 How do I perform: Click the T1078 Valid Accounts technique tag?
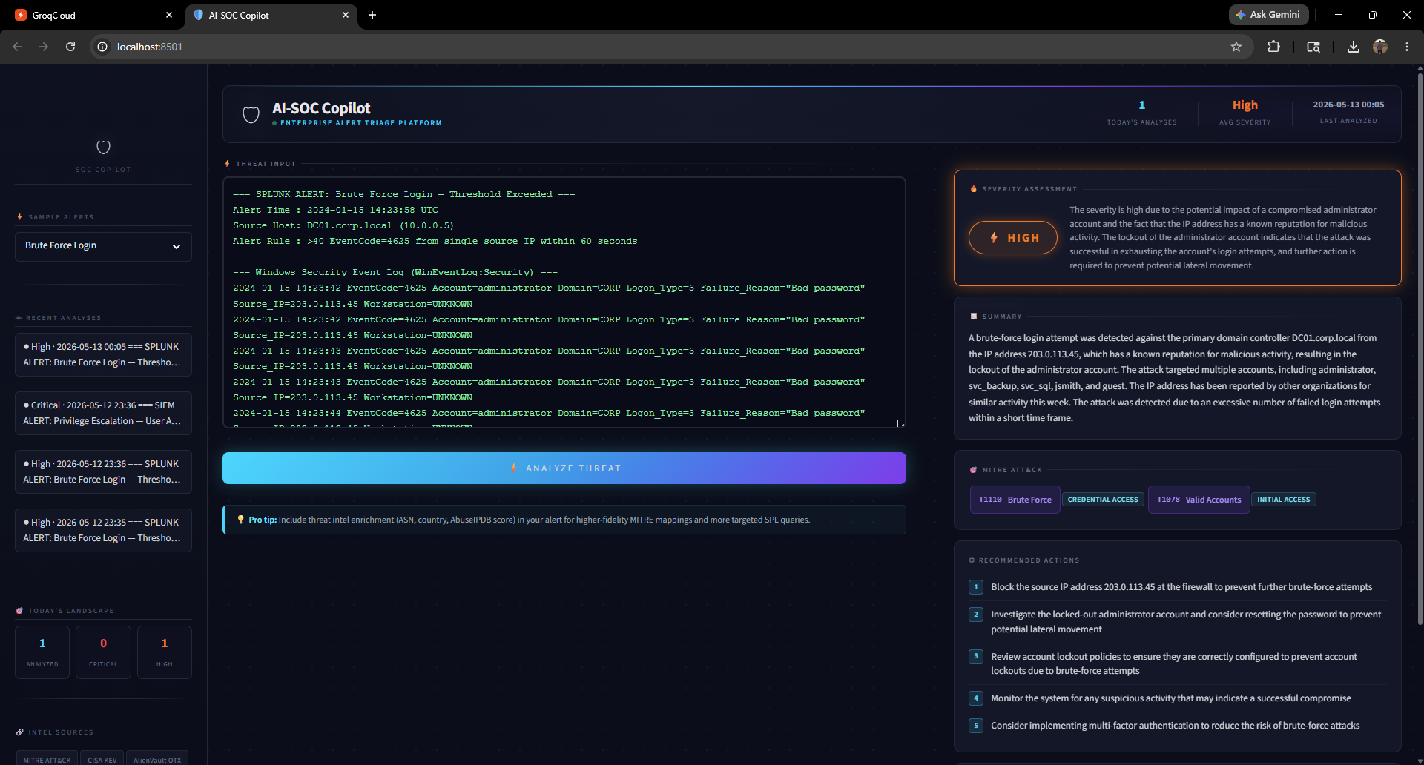click(x=1199, y=500)
